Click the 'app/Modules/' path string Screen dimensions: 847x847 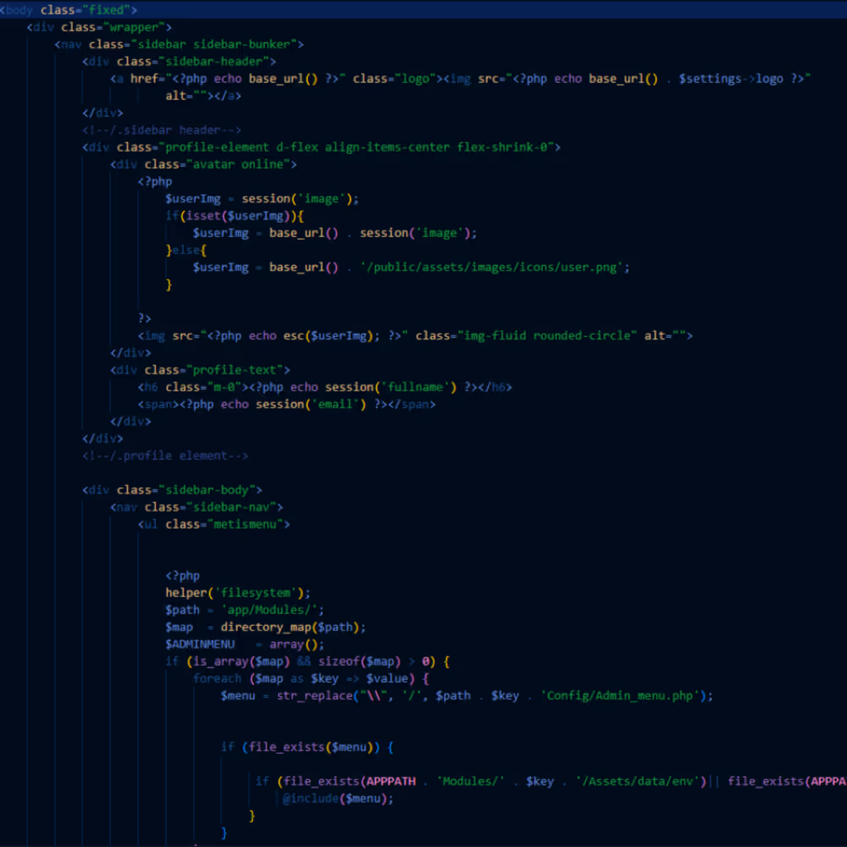[272, 610]
